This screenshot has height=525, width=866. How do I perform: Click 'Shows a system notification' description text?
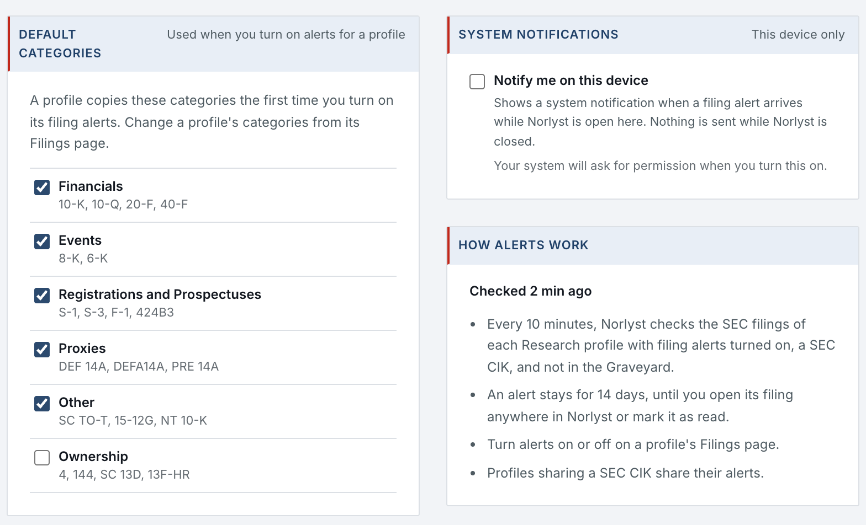pos(660,122)
